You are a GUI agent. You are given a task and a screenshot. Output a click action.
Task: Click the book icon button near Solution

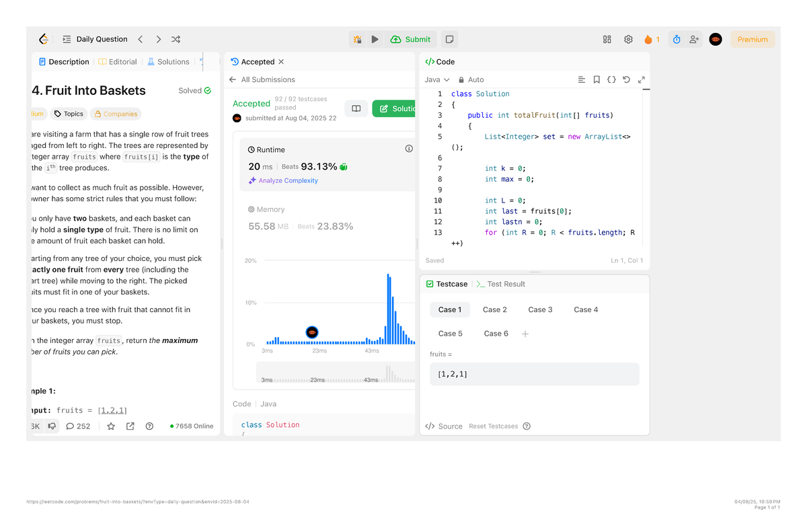point(356,108)
